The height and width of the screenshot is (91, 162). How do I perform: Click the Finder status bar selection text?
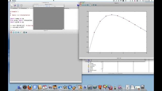tap(115, 73)
